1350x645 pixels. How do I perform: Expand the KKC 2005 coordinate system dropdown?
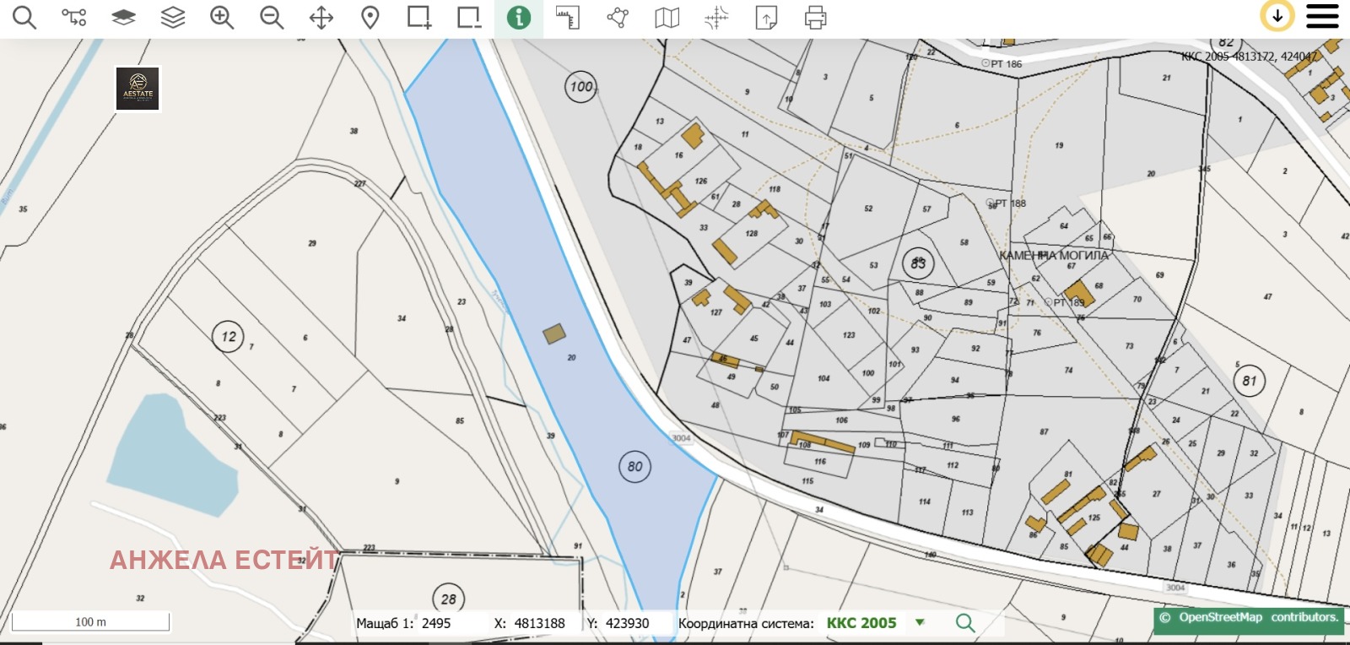[920, 623]
